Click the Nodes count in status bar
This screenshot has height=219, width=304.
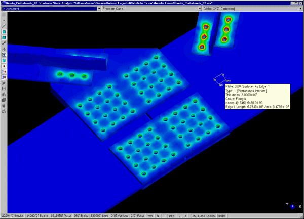(12, 215)
